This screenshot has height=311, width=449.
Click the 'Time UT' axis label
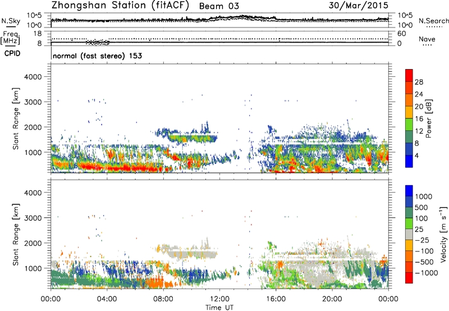pyautogui.click(x=219, y=308)
